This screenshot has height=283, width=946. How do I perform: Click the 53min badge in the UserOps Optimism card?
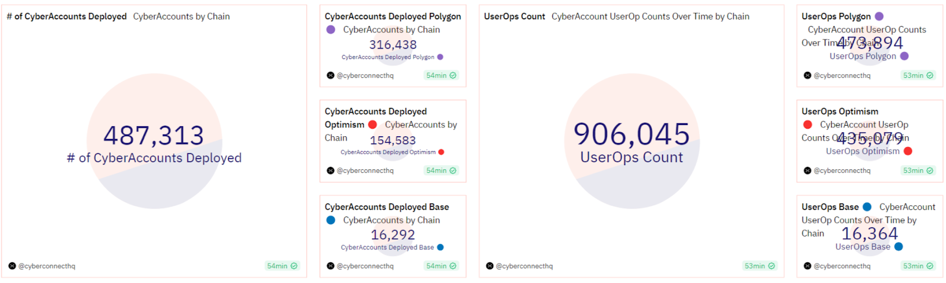918,171
